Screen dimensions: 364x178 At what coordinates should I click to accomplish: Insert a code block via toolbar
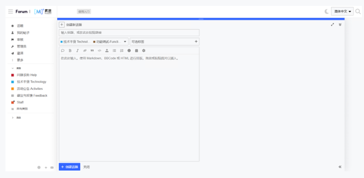pos(99,51)
